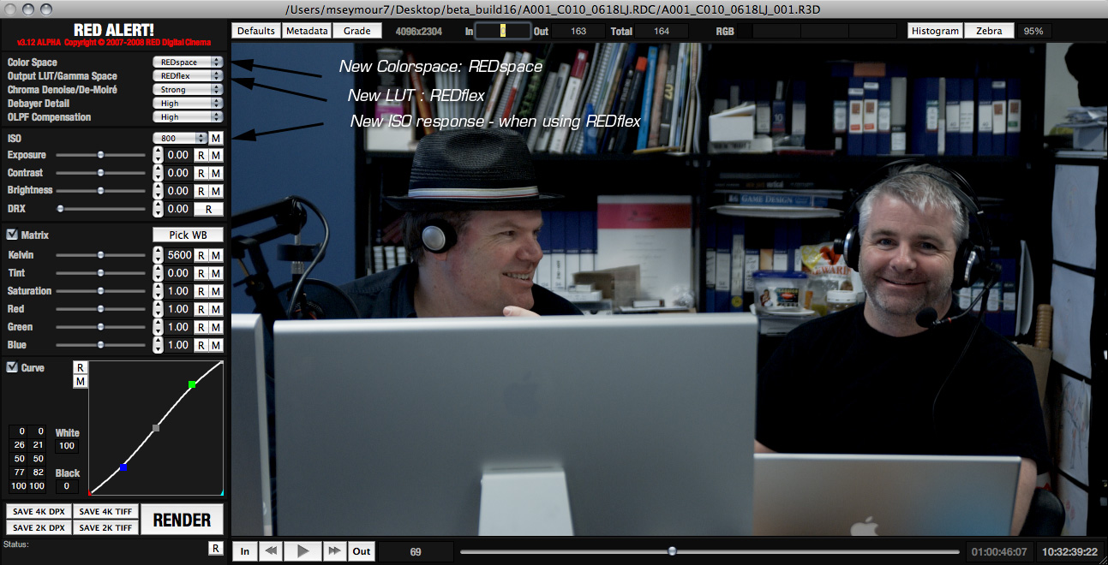
Task: Step forward with the fast-forward button
Action: click(x=335, y=551)
